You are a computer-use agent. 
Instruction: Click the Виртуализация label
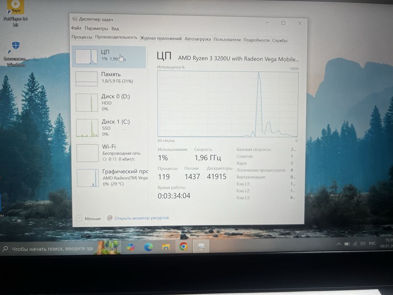click(x=251, y=177)
